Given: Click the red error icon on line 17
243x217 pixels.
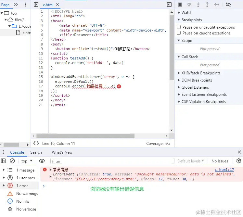Looking at the screenshot, I should point(119,86).
